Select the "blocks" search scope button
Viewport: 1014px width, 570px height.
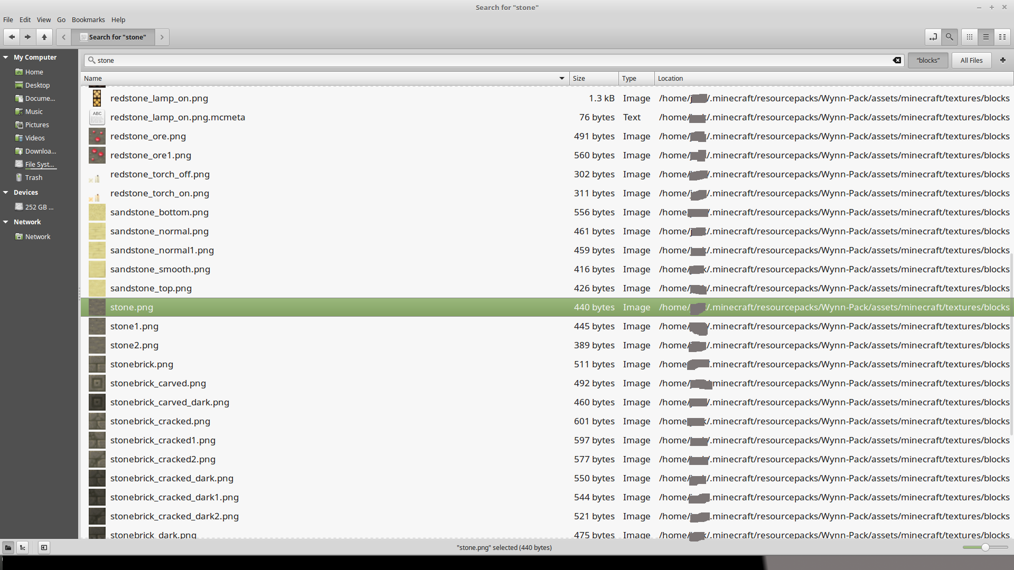tap(927, 60)
